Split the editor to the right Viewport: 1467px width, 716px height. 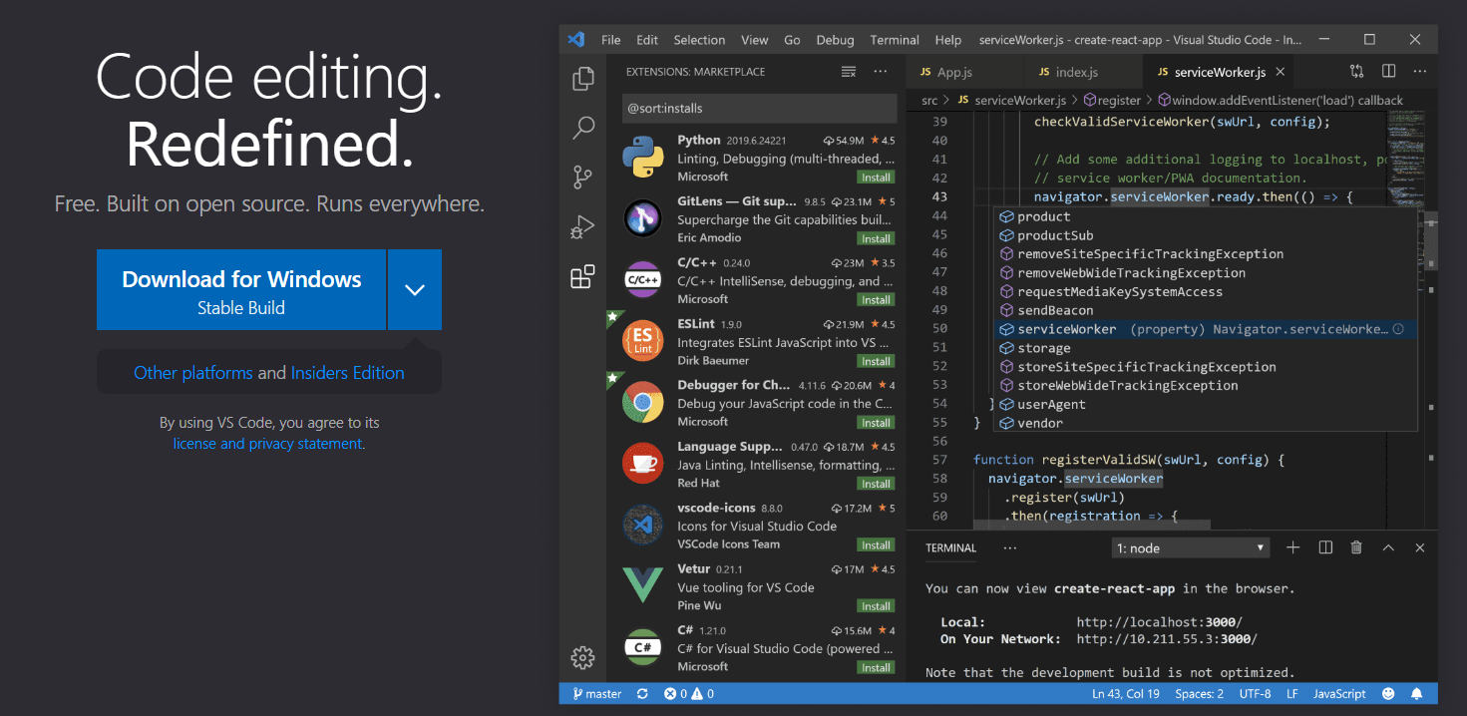pyautogui.click(x=1388, y=72)
